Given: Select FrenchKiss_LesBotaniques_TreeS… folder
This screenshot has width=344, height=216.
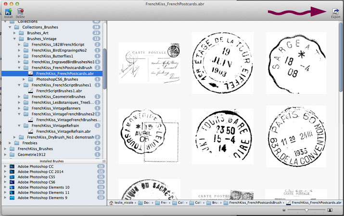Looking at the screenshot, I should (x=63, y=102).
